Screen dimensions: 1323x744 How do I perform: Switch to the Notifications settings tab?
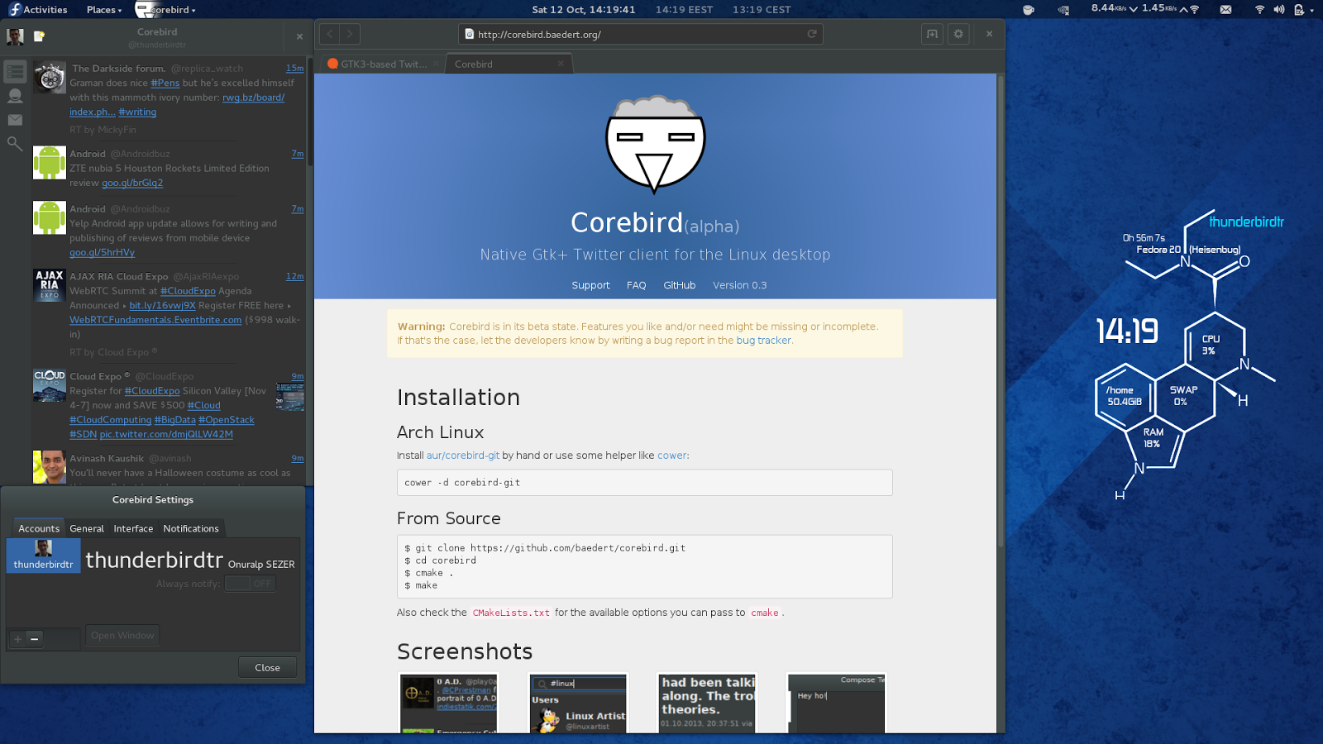(x=191, y=528)
